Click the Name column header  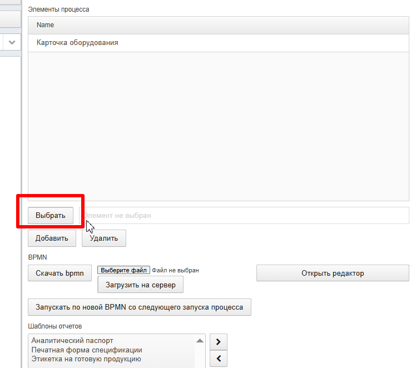coord(219,25)
